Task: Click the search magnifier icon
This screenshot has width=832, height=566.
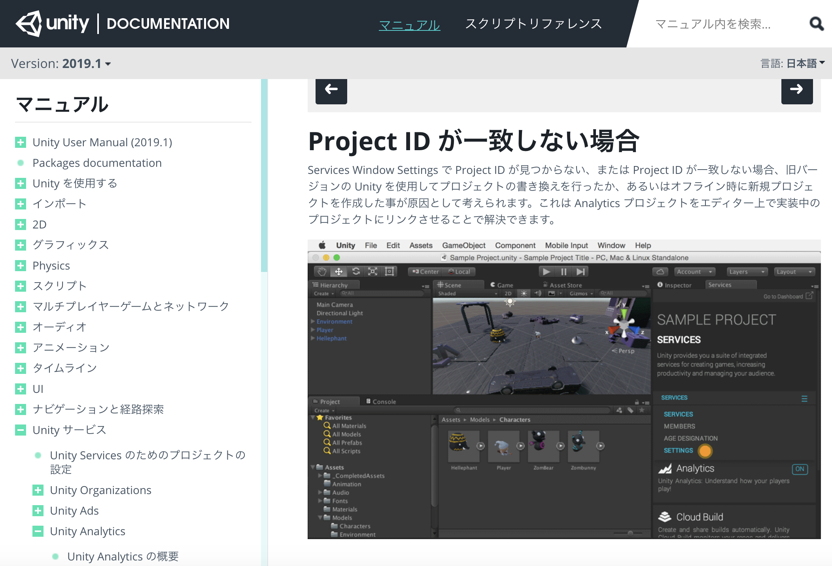Action: [816, 24]
